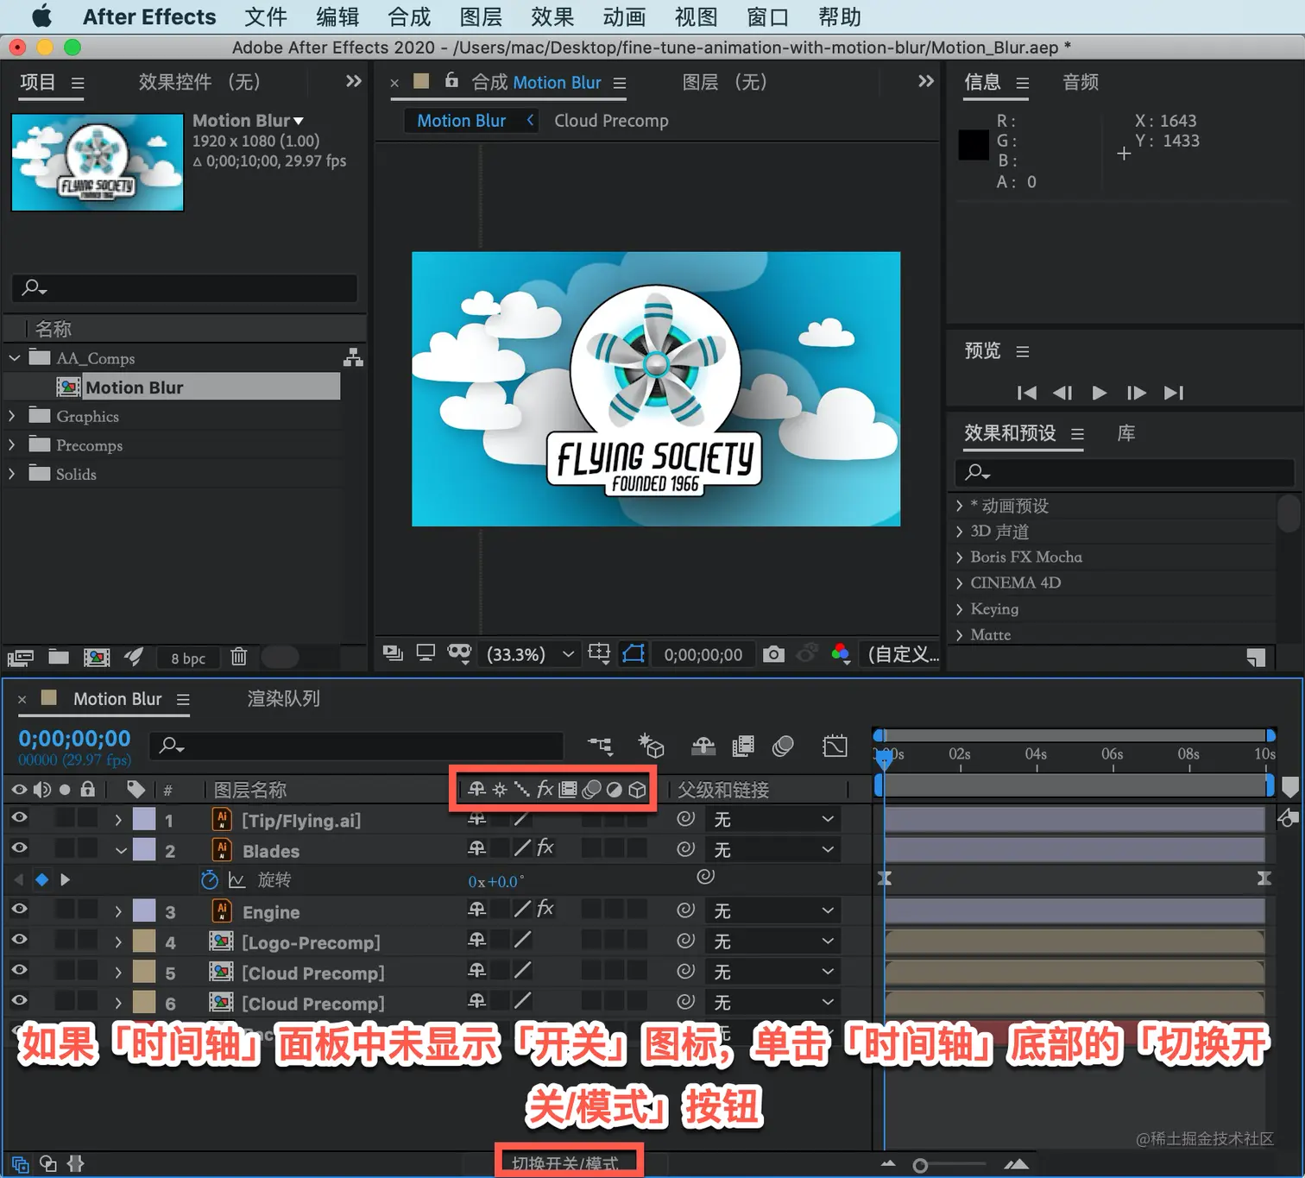1305x1178 pixels.
Task: Open project flowchart view icon
Action: (x=354, y=357)
